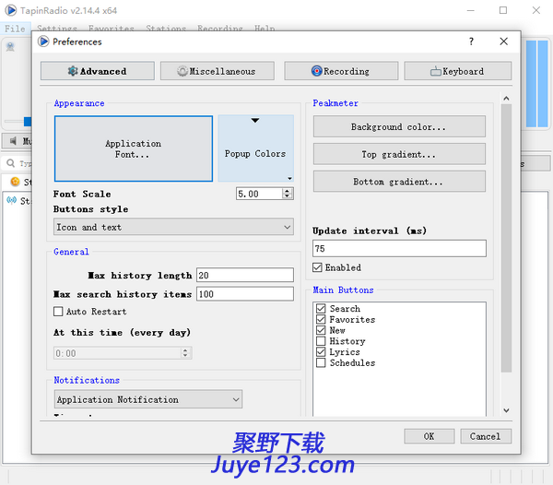This screenshot has height=485, width=553.
Task: Click the preferences vertical scrollbar thumb
Action: coord(506,238)
